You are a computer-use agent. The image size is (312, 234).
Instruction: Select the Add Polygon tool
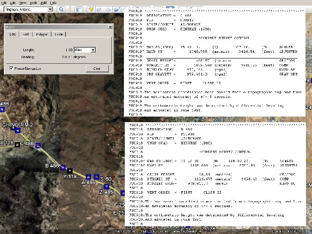pyautogui.click(x=99, y=10)
